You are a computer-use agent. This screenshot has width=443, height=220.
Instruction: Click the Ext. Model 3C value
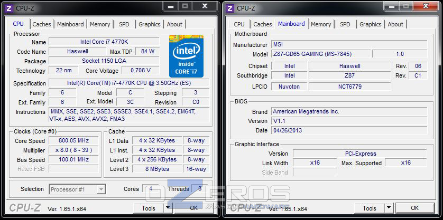(x=130, y=102)
